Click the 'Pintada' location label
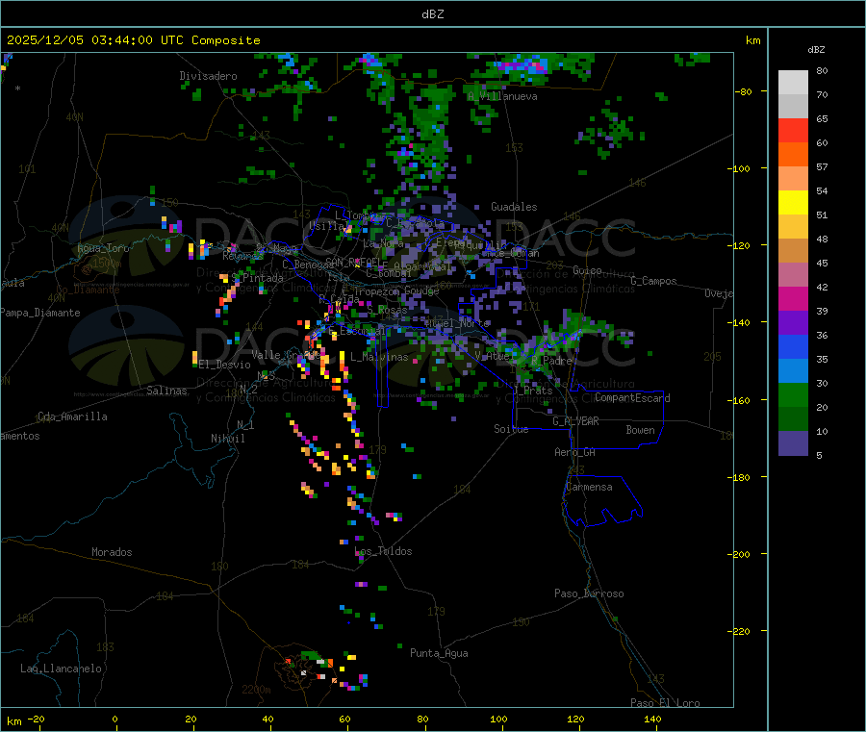Viewport: 866px width, 732px height. click(263, 278)
